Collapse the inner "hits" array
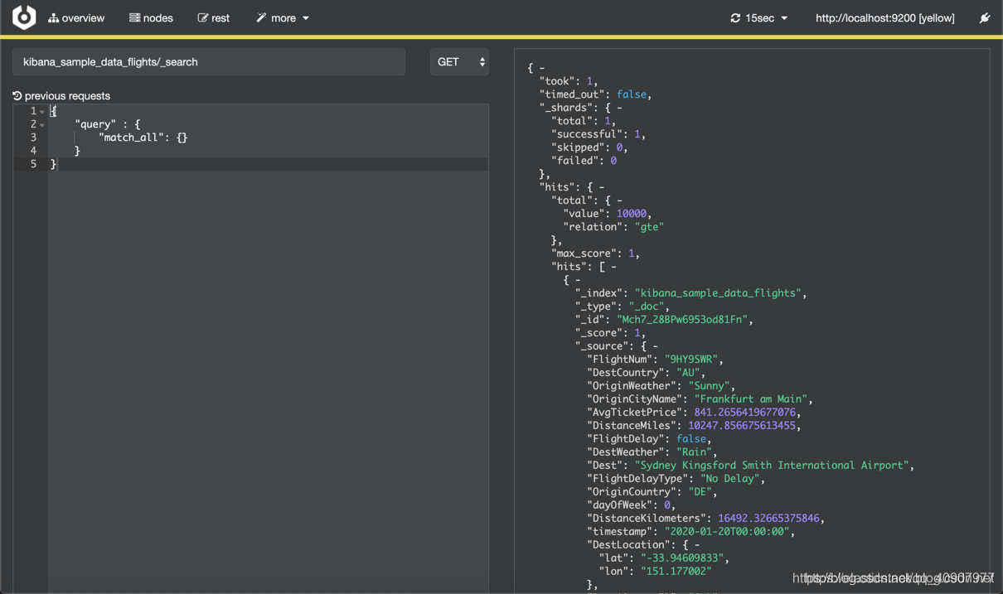Image resolution: width=1003 pixels, height=594 pixels. coord(613,267)
